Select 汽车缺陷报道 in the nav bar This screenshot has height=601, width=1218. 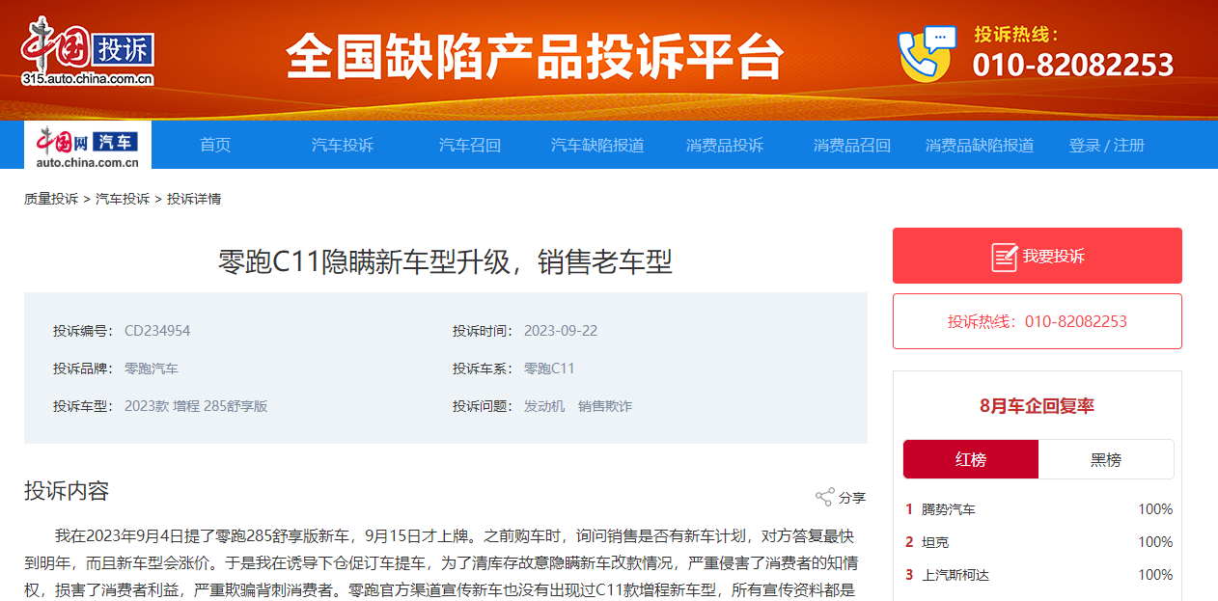coord(597,146)
